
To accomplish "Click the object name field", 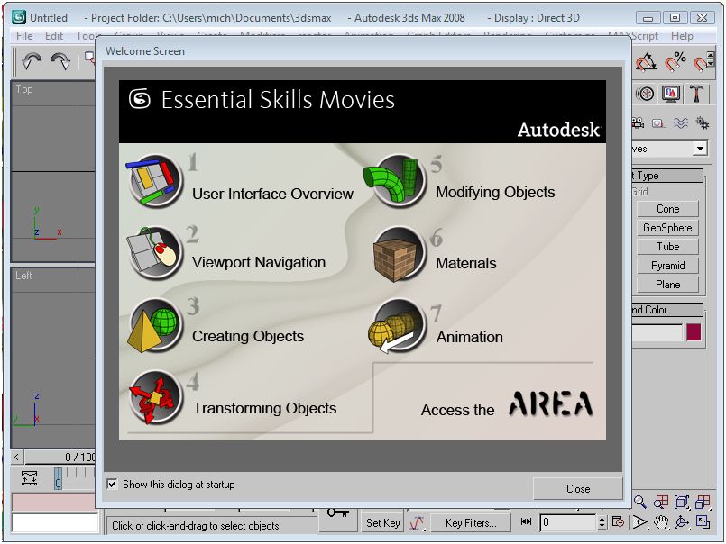I will pos(657,332).
